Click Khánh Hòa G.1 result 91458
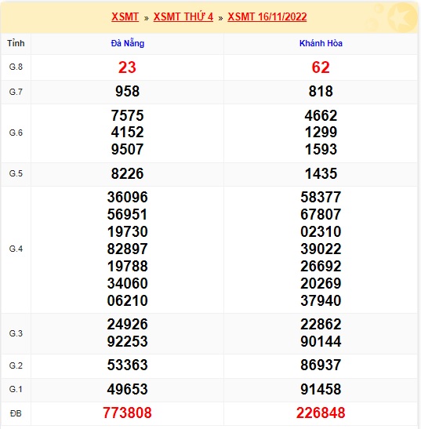This screenshot has width=421, height=429. (321, 389)
